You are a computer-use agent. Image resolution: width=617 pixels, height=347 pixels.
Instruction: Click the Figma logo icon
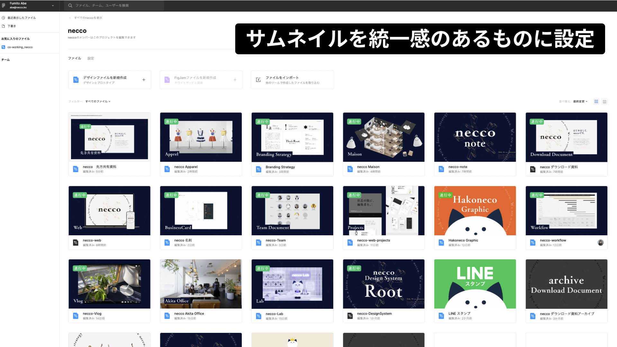click(x=4, y=5)
